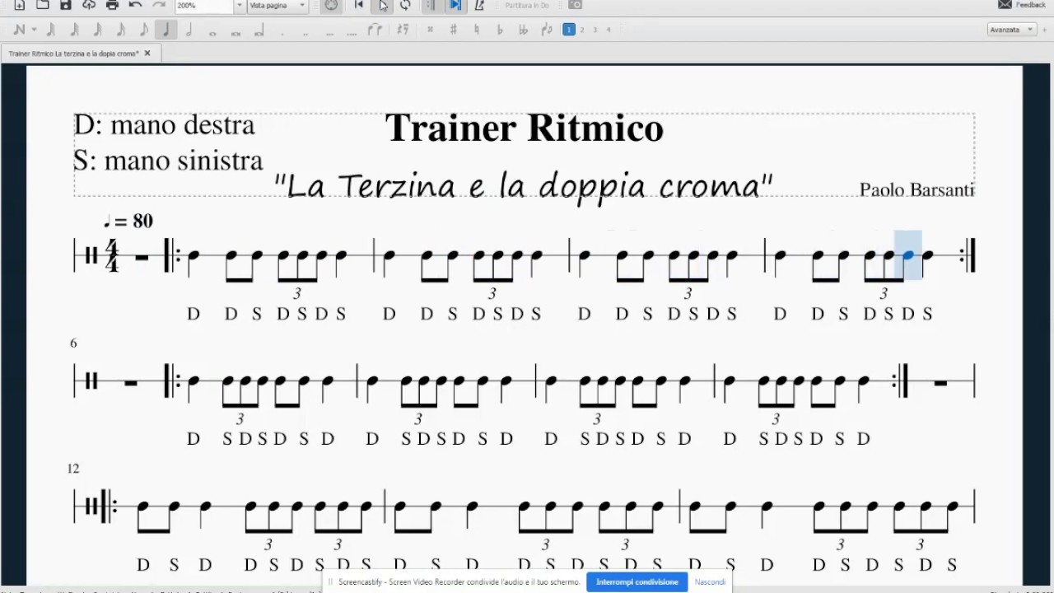
Task: Toggle Concert Pitch (Partitura in Do)
Action: [x=527, y=5]
